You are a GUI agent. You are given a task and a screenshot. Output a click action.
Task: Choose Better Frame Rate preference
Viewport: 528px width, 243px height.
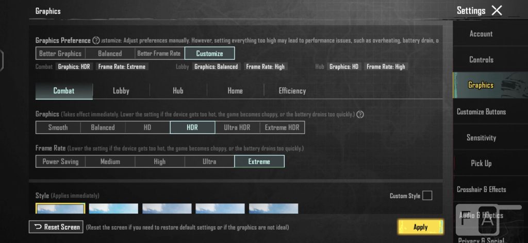(159, 54)
